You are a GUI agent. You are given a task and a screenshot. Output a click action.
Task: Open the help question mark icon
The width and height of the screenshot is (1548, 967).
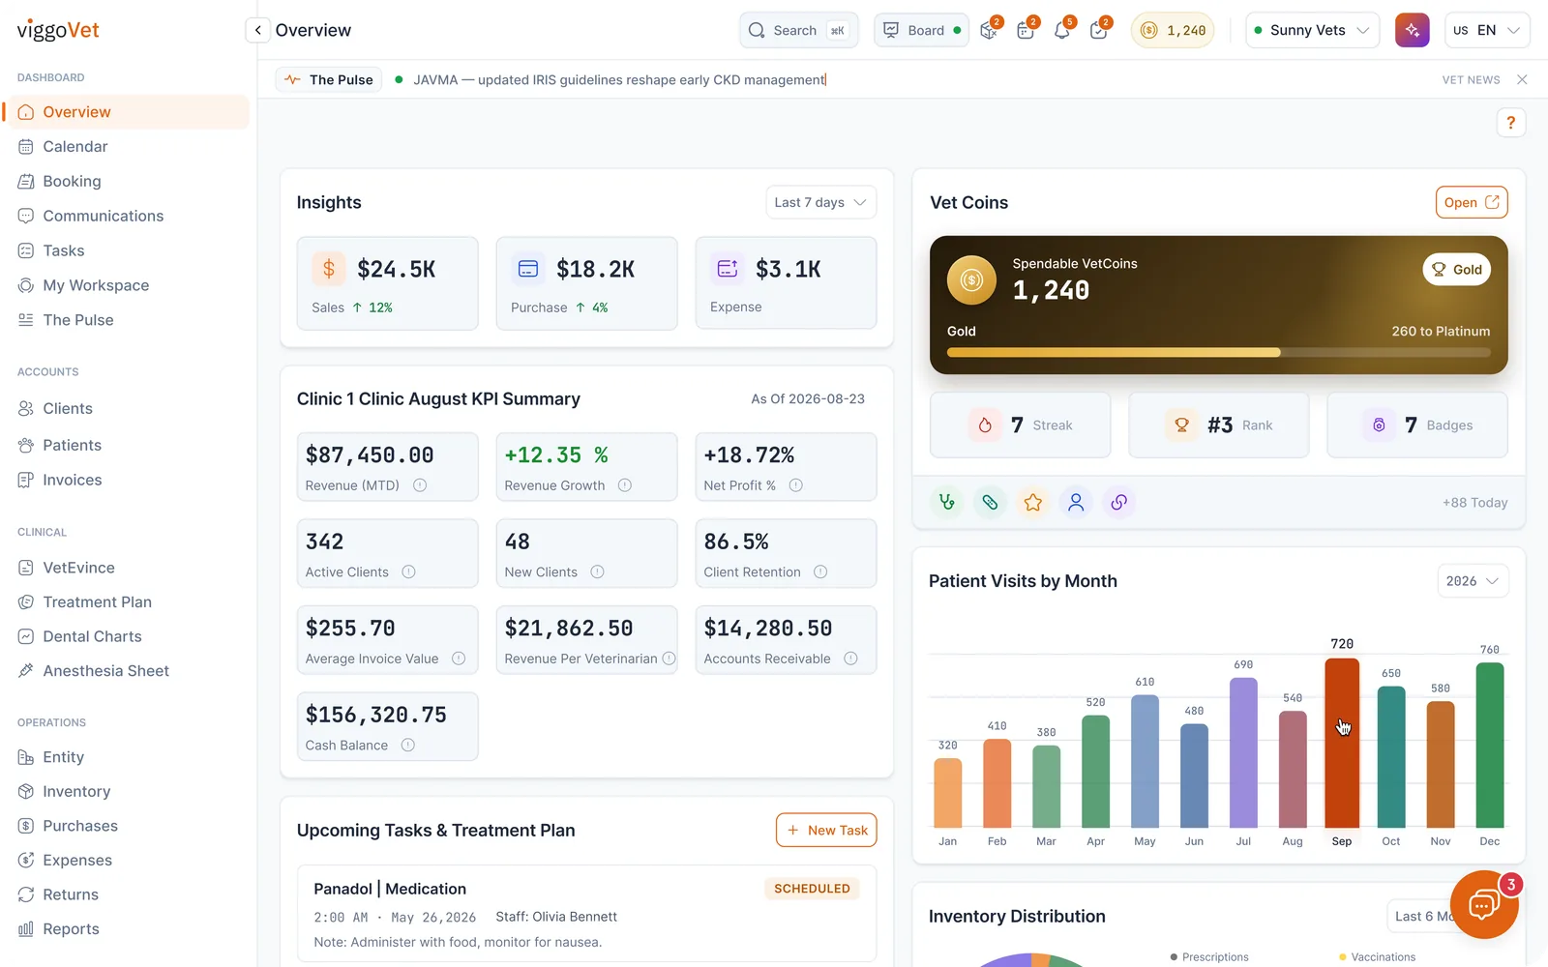[1510, 123]
